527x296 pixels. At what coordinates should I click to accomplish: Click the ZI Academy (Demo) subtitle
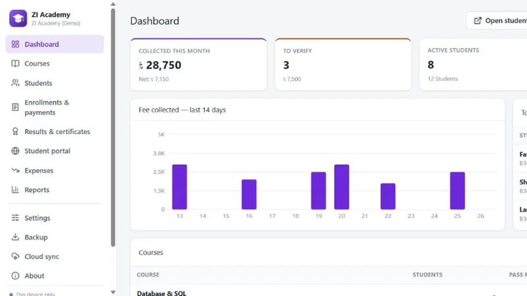pyautogui.click(x=56, y=23)
